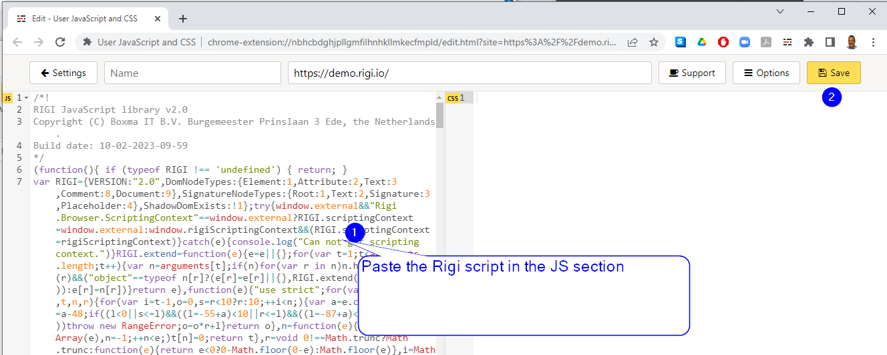Open the Zoom extension icon
Image resolution: width=887 pixels, height=355 pixels.
click(745, 42)
